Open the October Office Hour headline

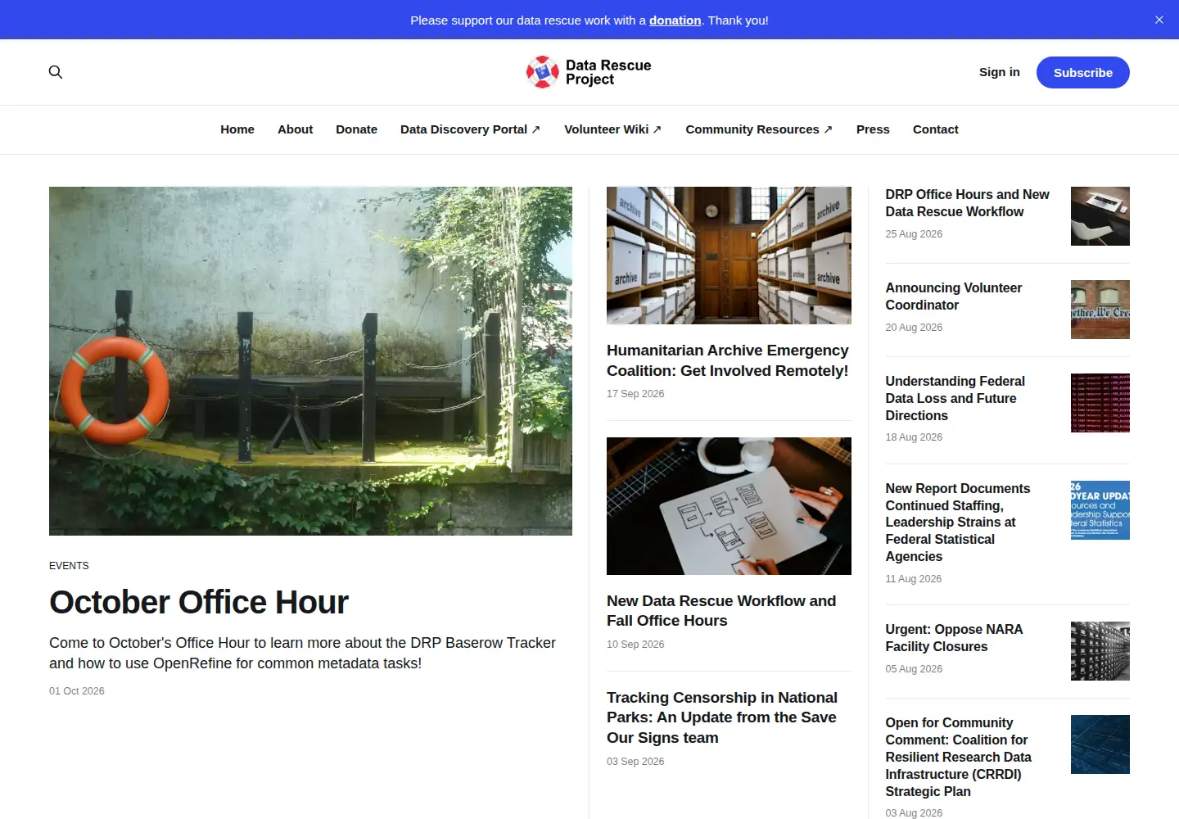coord(199,602)
